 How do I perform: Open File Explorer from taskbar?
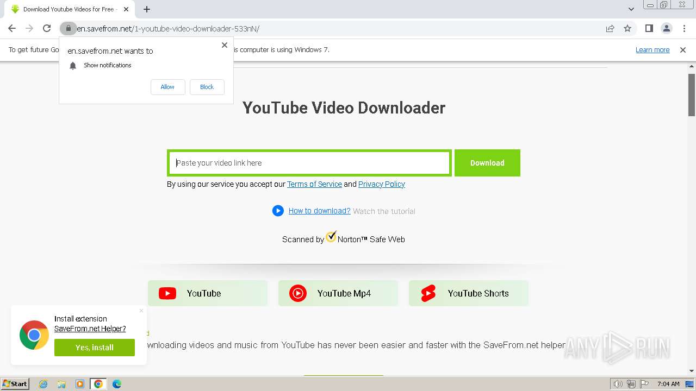61,384
